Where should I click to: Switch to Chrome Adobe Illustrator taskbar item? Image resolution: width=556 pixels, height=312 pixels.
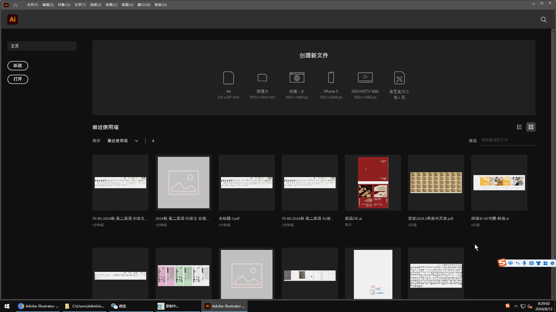point(38,306)
